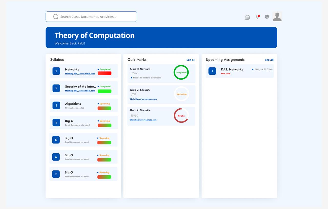Open the Upcoming Quiz 2 Security quiz link
This screenshot has height=209, width=328.
(x=143, y=99)
